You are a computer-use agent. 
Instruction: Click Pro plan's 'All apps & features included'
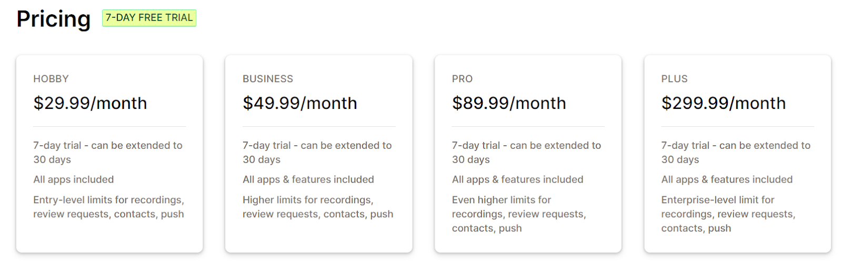[x=517, y=179]
